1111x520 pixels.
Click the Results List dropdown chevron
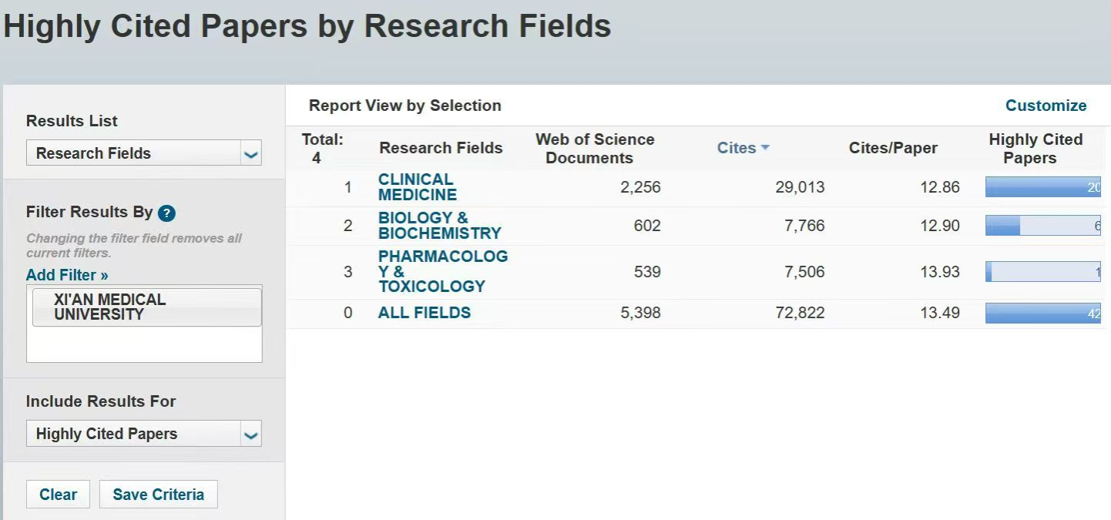click(x=250, y=153)
